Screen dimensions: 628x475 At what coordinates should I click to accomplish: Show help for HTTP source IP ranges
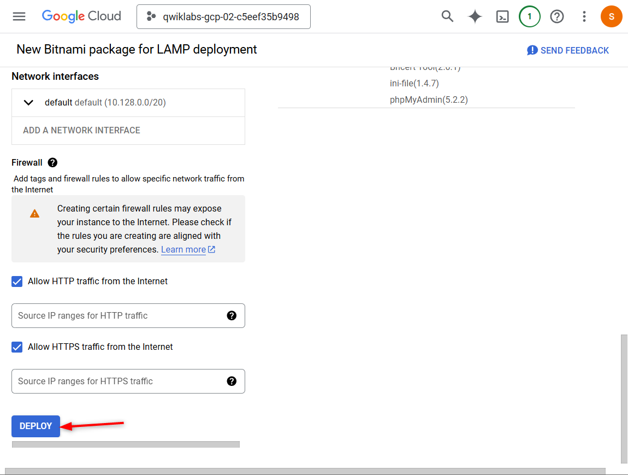(x=232, y=315)
